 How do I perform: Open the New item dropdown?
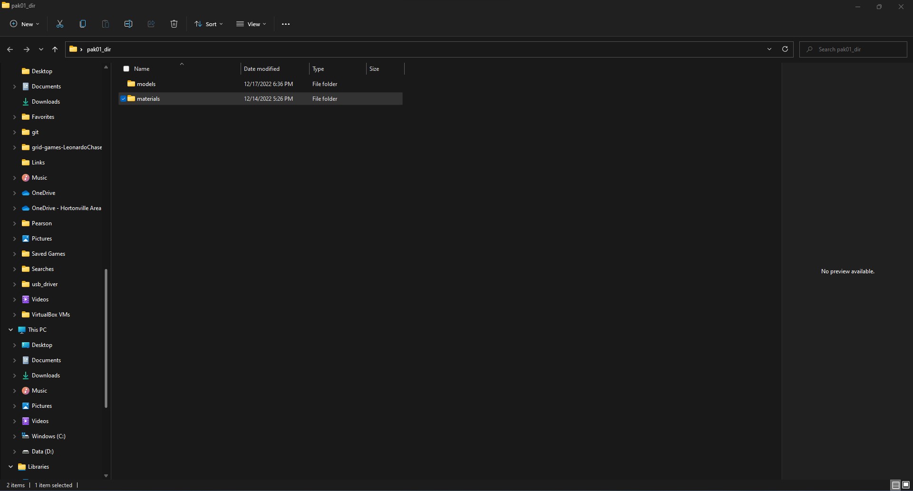25,24
